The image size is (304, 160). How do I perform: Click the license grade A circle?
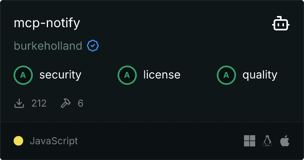[127, 75]
